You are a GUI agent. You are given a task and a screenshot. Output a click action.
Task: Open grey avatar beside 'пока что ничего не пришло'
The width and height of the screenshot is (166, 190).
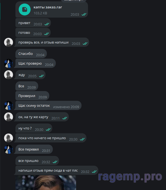(8, 138)
